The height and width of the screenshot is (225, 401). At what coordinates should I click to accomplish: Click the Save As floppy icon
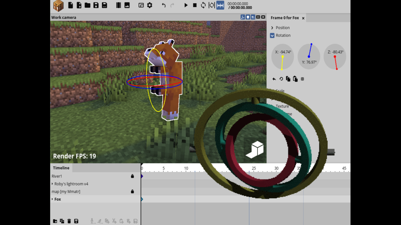coord(105,5)
